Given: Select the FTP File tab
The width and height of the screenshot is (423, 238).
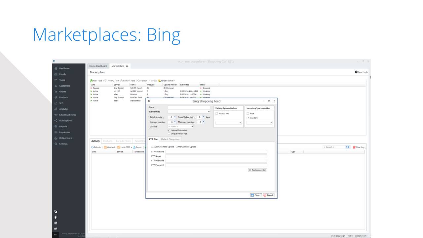Looking at the screenshot, I should coord(153,139).
